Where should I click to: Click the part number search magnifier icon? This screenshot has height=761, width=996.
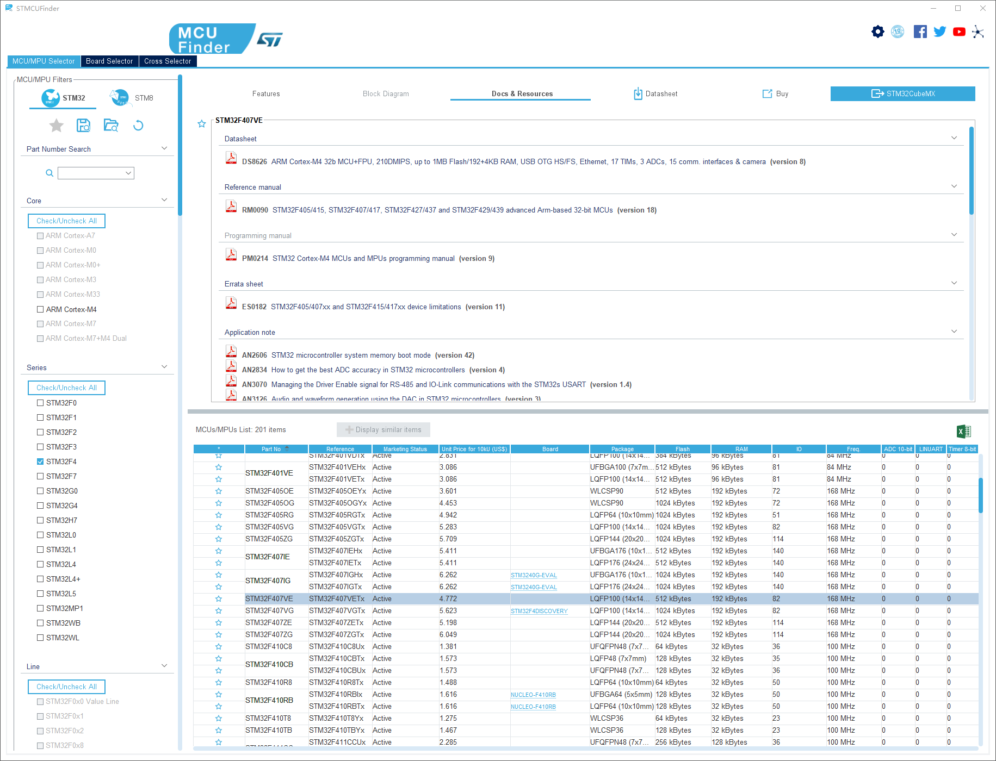point(50,173)
